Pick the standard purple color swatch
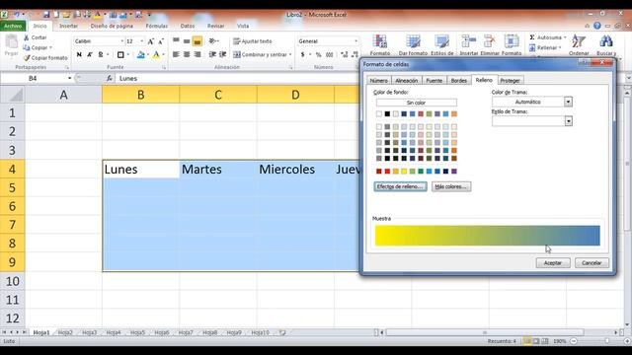 coord(454,172)
